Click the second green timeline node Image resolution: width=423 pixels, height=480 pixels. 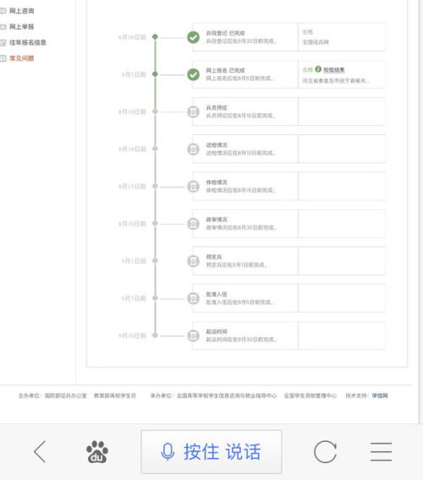pos(155,74)
